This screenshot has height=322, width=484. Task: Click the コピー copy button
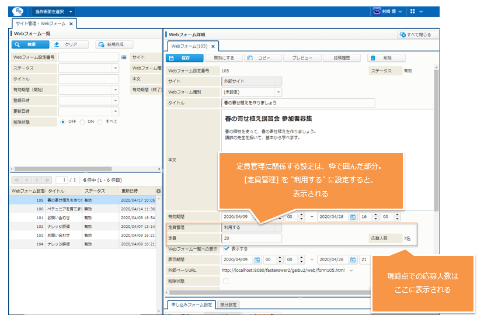point(260,58)
